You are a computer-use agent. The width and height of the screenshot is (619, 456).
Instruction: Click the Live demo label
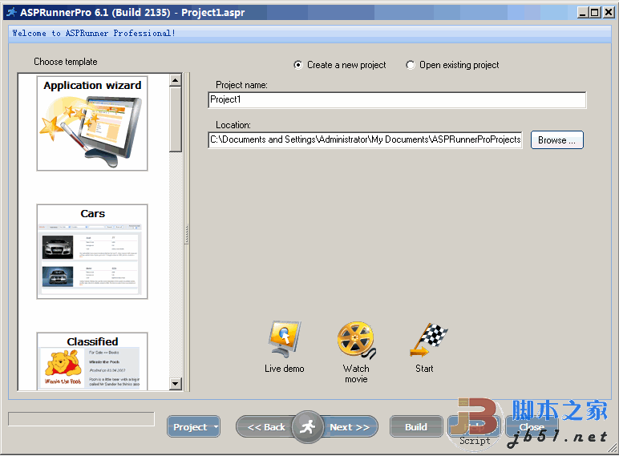pyautogui.click(x=284, y=369)
